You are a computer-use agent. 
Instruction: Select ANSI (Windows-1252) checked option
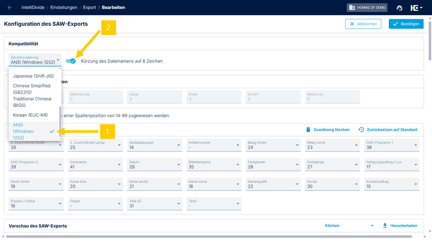click(33, 131)
